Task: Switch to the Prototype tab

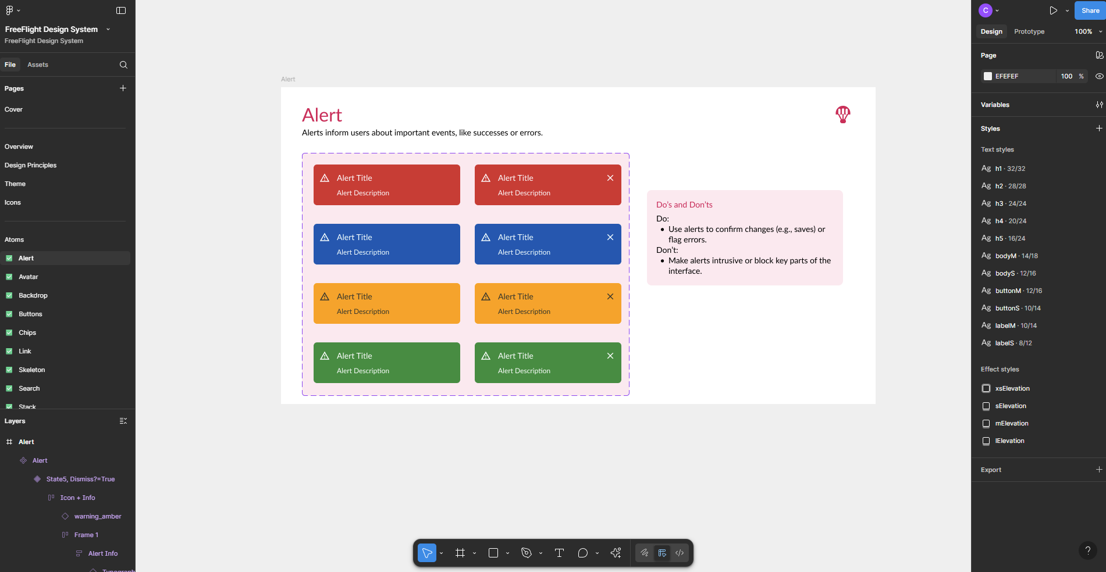Action: pyautogui.click(x=1029, y=31)
